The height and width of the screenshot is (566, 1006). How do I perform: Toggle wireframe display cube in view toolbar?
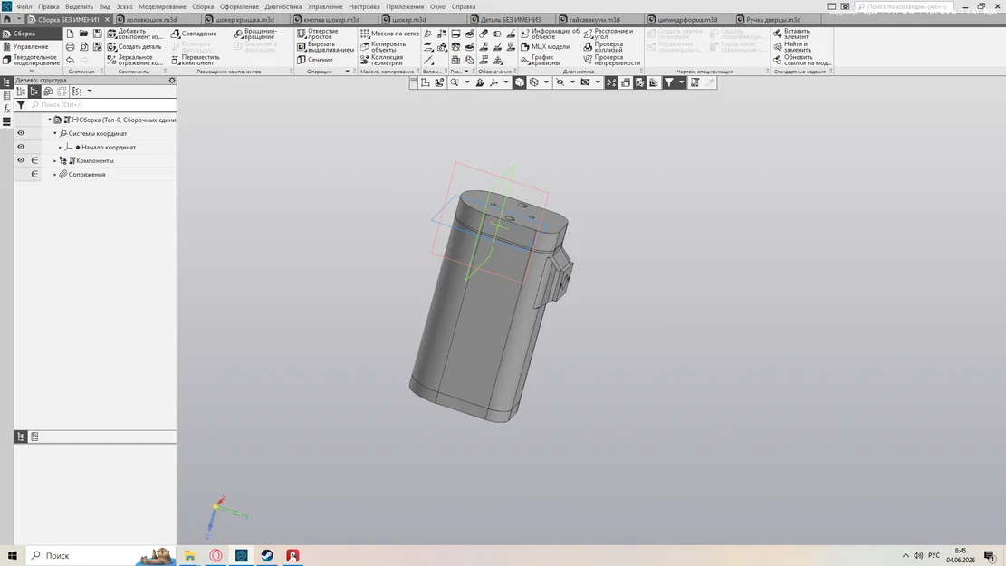(534, 82)
